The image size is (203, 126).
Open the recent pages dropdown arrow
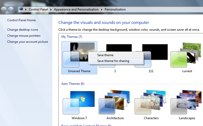(x=16, y=10)
